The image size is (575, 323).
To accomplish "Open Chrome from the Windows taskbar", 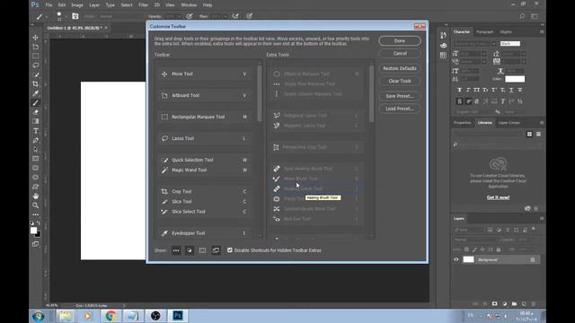I will pos(111,315).
